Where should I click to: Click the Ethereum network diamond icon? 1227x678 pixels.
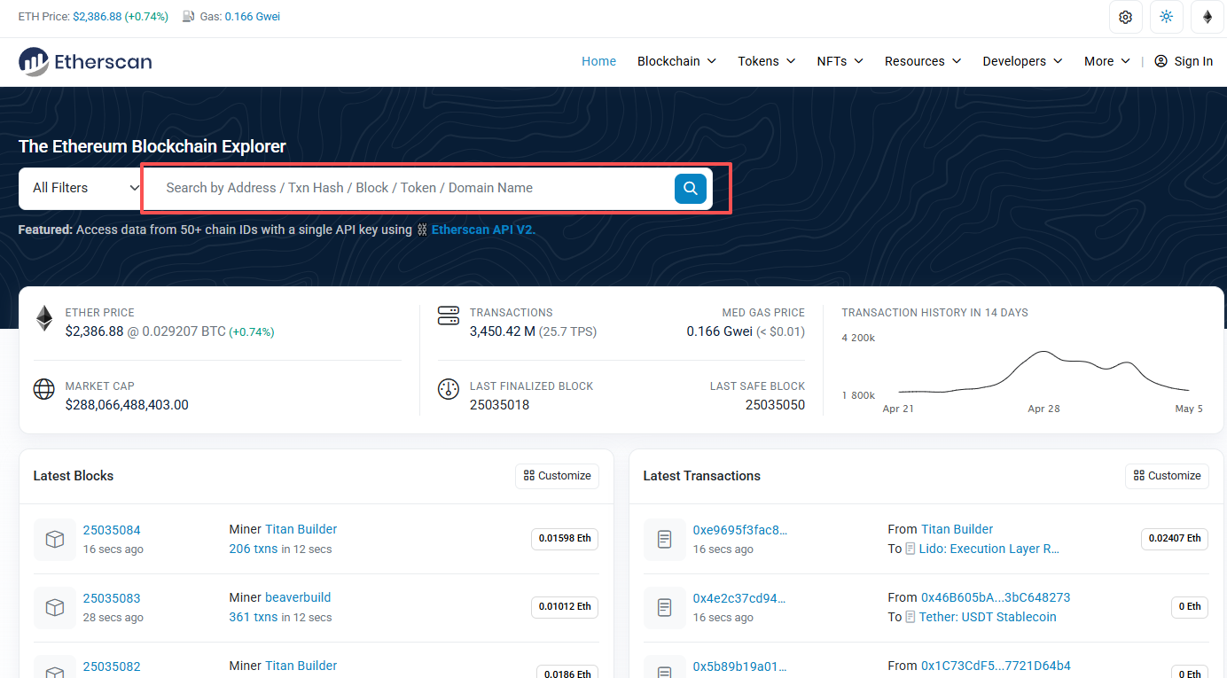(1207, 17)
